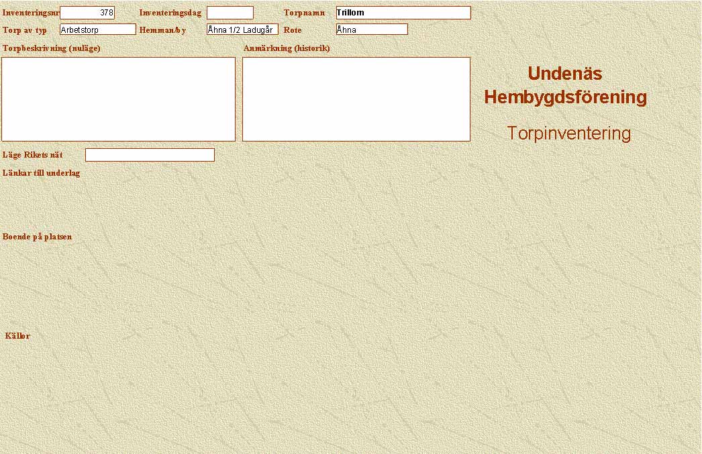Select the Torp av typ field with Arbetstorp
Image resolution: width=702 pixels, height=454 pixels.
[97, 30]
